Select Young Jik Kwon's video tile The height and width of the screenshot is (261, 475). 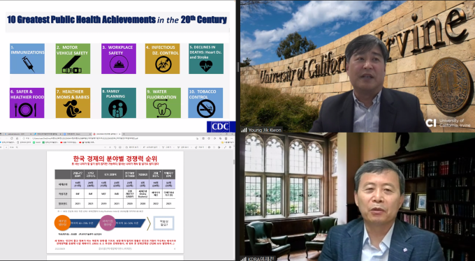point(358,66)
